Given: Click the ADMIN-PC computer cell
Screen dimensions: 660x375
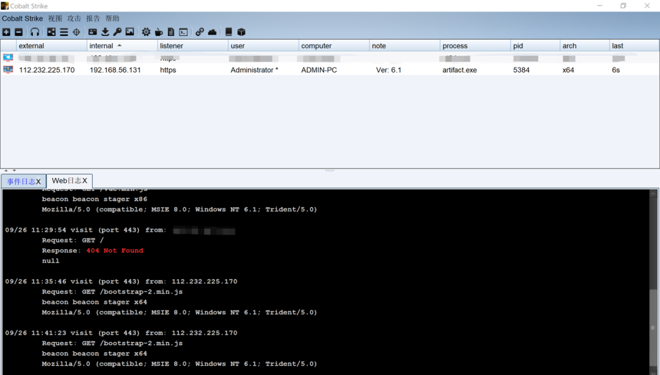Looking at the screenshot, I should point(319,70).
